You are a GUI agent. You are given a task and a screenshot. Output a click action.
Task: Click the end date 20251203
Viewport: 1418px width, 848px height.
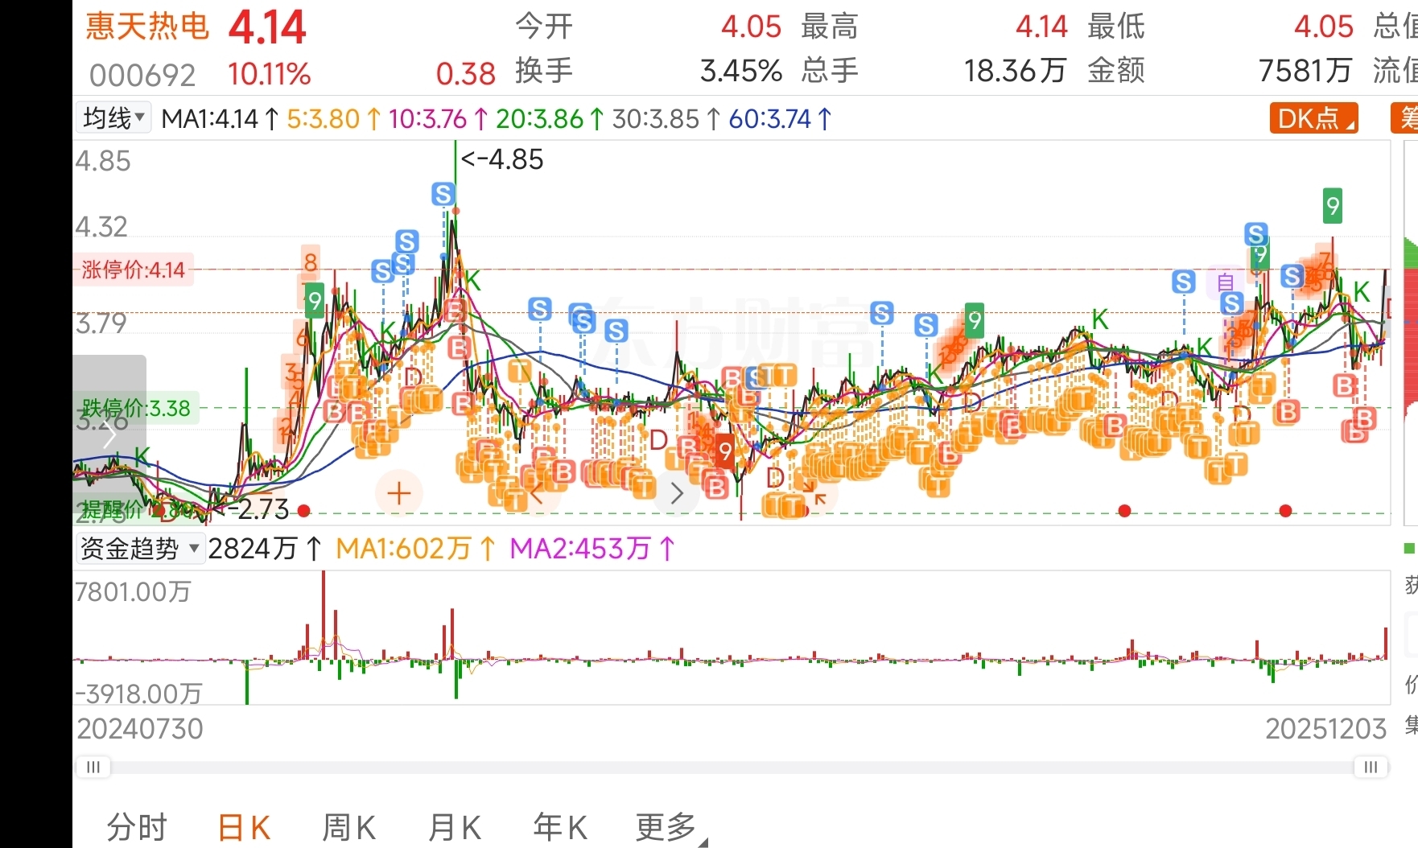(1326, 729)
